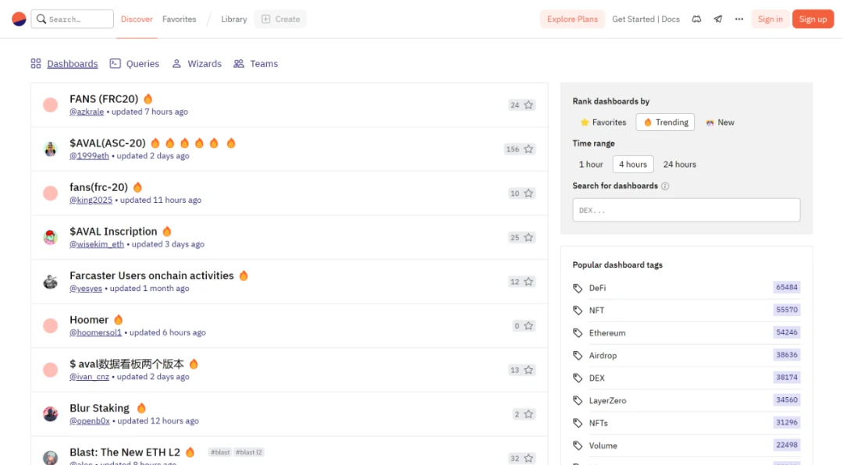
Task: Rank dashboards by Favorites
Action: pos(603,122)
